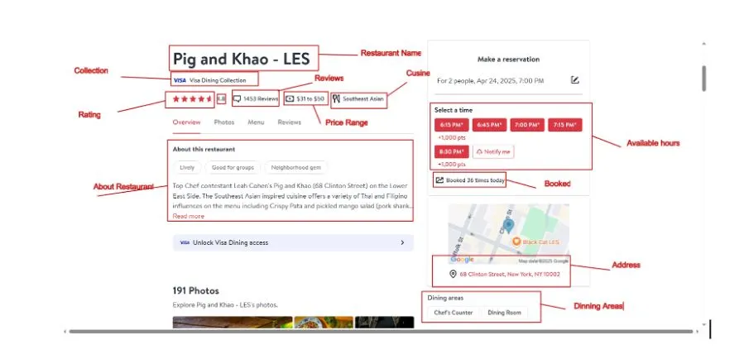Click the 'Booked 36 times today' text

click(x=475, y=180)
